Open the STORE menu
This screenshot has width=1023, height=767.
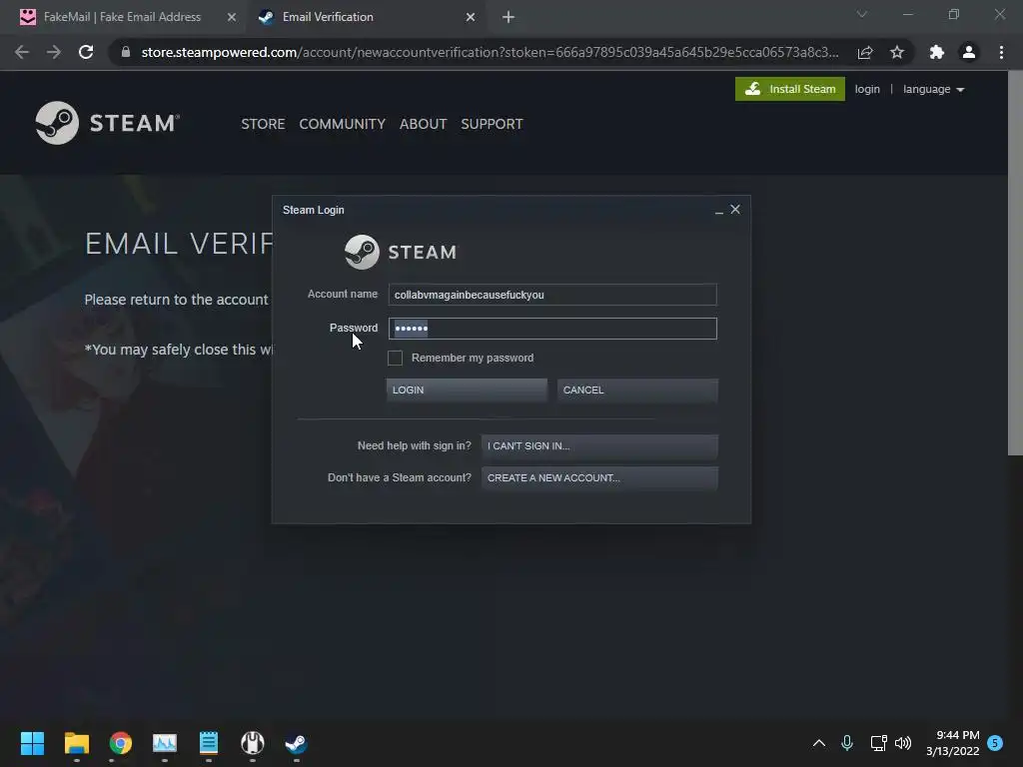[263, 124]
